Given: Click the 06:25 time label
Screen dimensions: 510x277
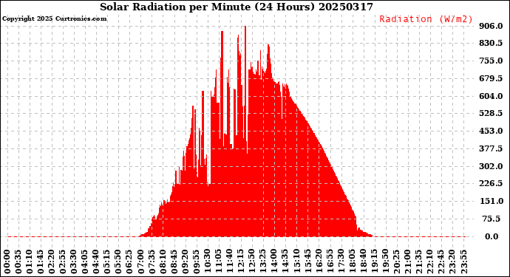Looking at the screenshot, I should [129, 262].
